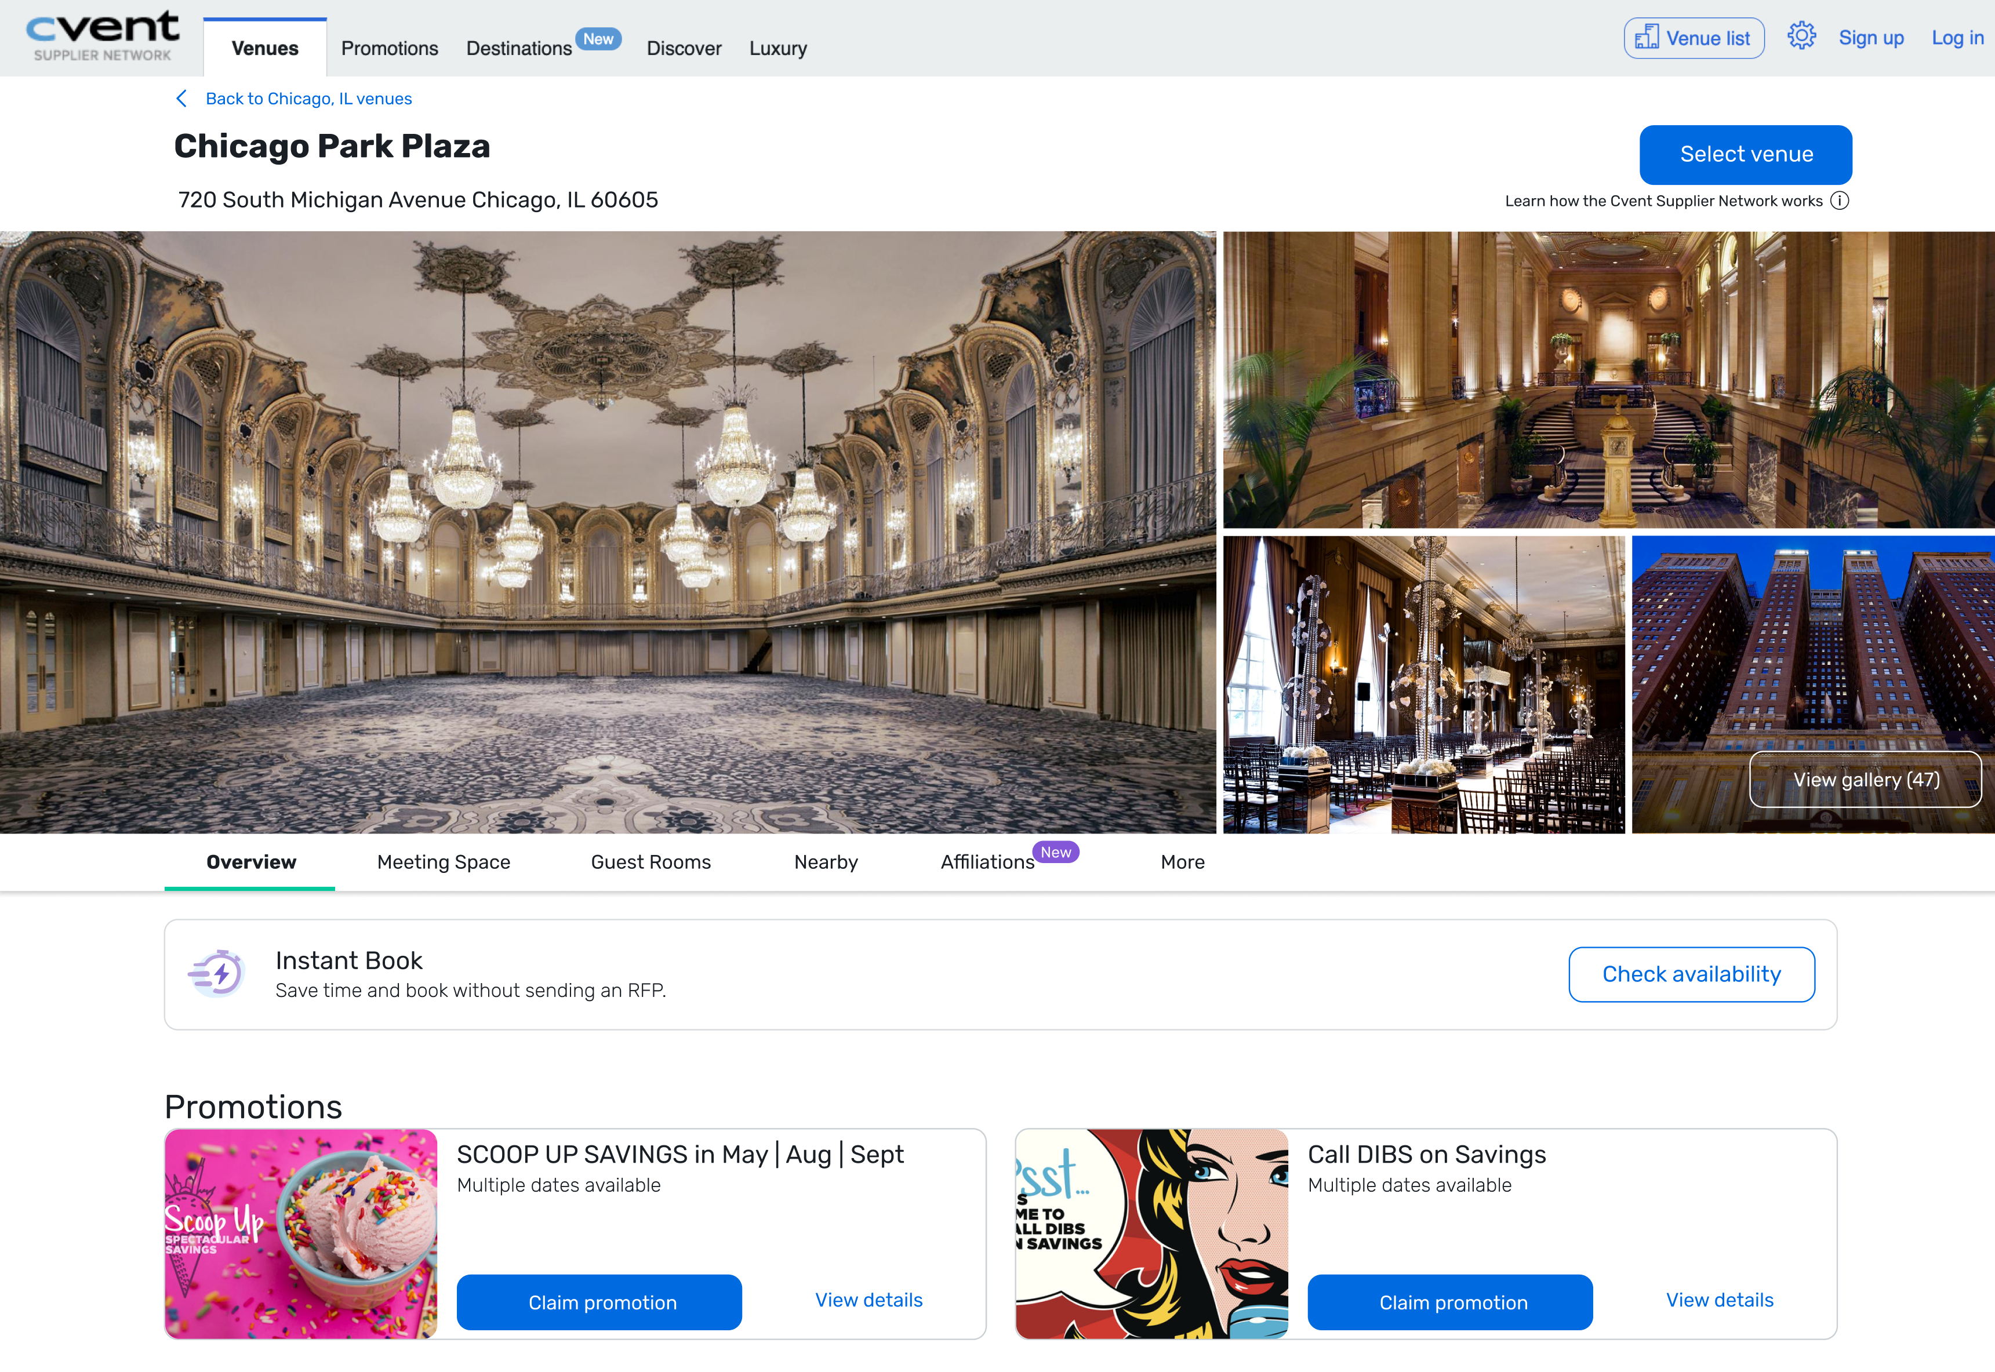
Task: Open the Scoop Up ice cream promo image
Action: tap(301, 1233)
